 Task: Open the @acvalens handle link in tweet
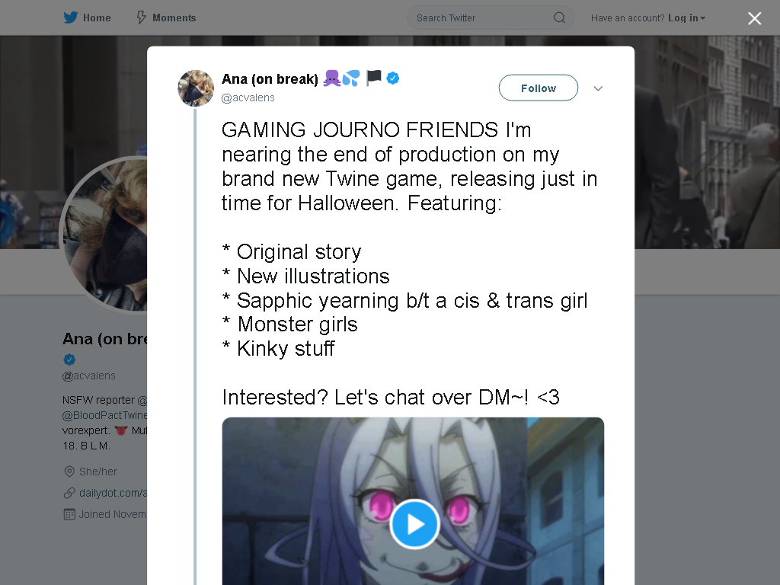[248, 97]
